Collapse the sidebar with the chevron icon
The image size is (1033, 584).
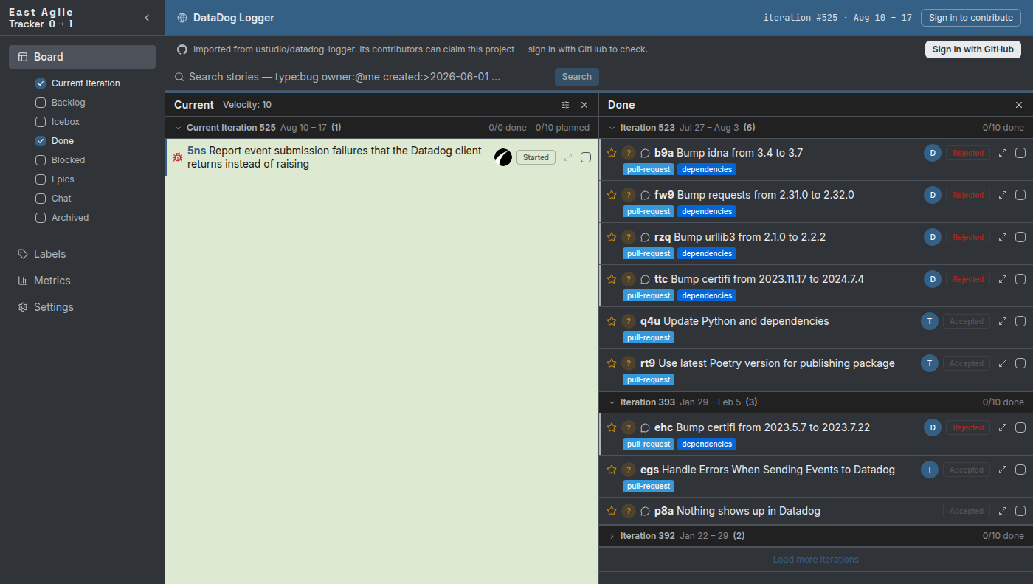click(x=146, y=18)
